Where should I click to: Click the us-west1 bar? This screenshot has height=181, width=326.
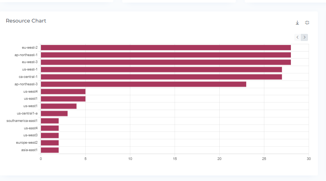59,106
